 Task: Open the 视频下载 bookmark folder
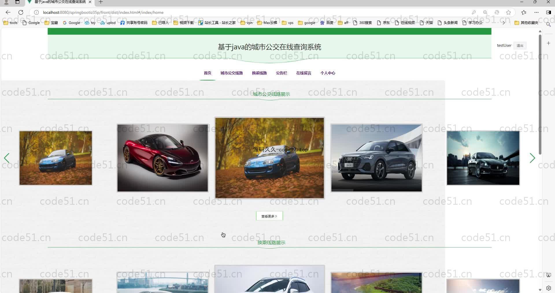click(x=184, y=23)
